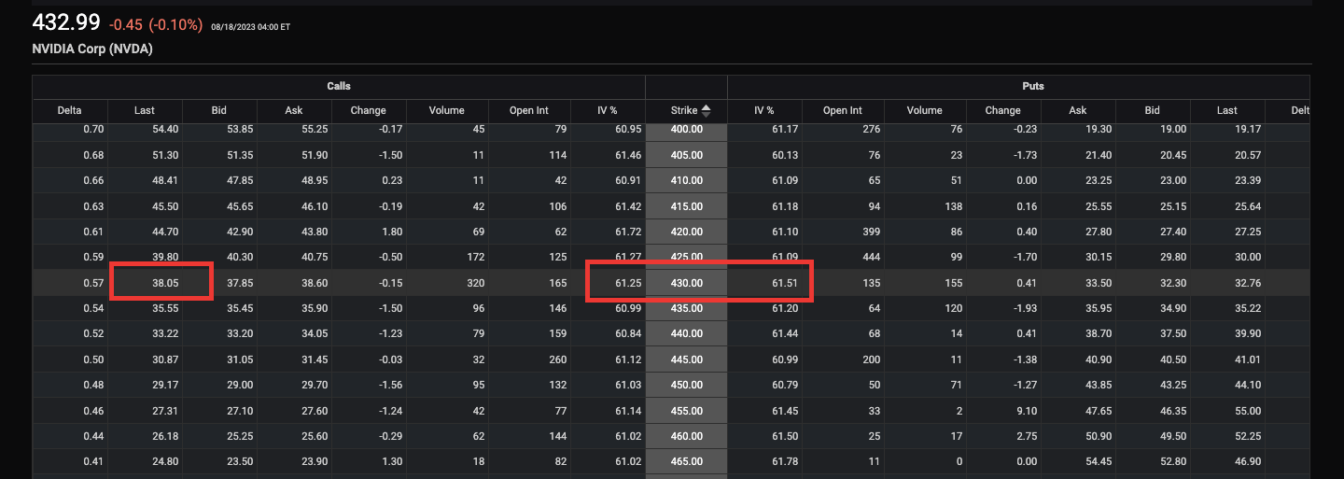Click the Calls Open Int value 260
This screenshot has width=1344, height=479.
[558, 359]
